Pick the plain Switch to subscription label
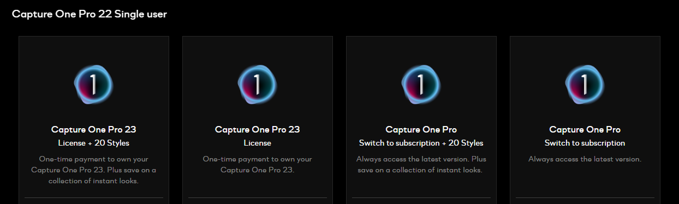The image size is (679, 204). [585, 143]
